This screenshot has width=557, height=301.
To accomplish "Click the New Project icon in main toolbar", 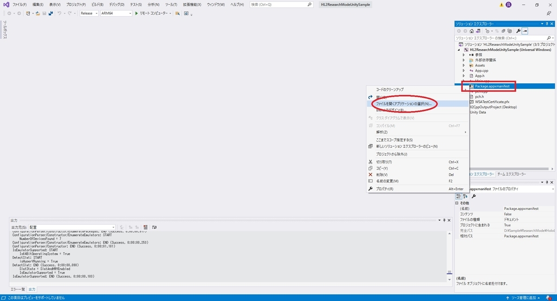I will click(x=28, y=13).
